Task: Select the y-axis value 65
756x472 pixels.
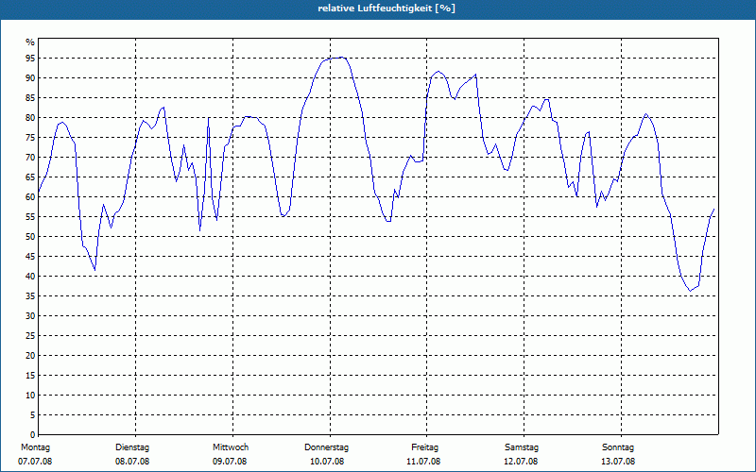Action: point(30,177)
